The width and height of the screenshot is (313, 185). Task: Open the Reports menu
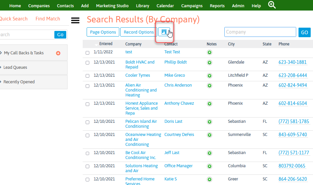click(x=217, y=6)
